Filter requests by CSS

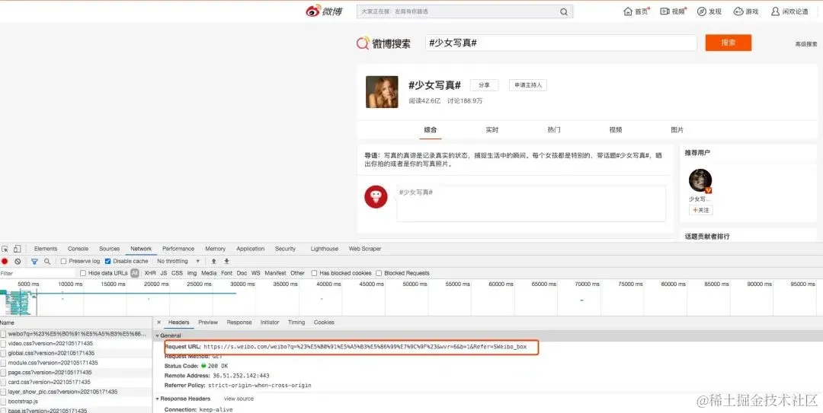click(x=177, y=273)
